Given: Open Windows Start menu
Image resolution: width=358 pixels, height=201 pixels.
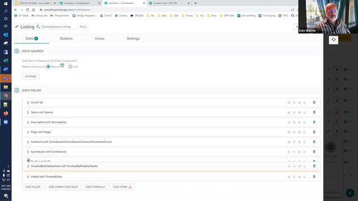Looking at the screenshot, I should point(6,4).
